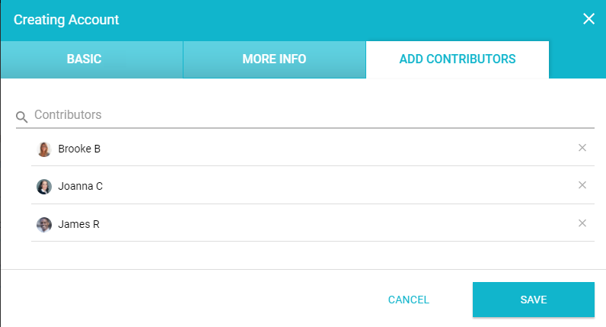Select the Brooke B name label
606x327 pixels.
pos(79,149)
